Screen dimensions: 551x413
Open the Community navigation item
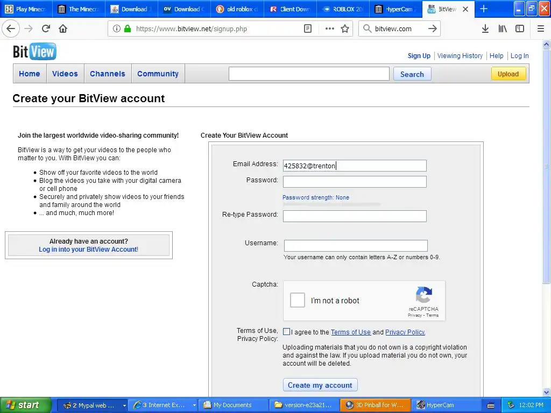click(x=158, y=74)
